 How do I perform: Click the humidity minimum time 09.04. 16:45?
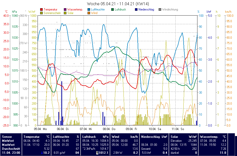tap(61, 141)
